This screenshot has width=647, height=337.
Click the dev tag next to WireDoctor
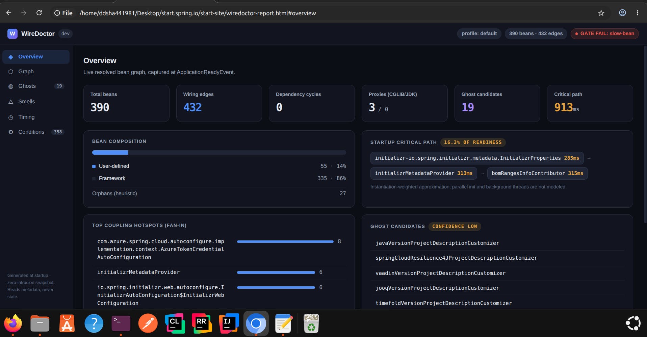[x=66, y=34]
